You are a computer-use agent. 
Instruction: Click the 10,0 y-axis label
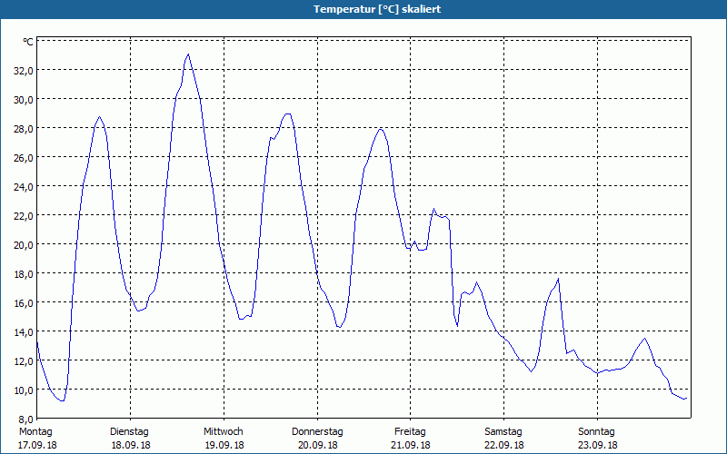25,390
